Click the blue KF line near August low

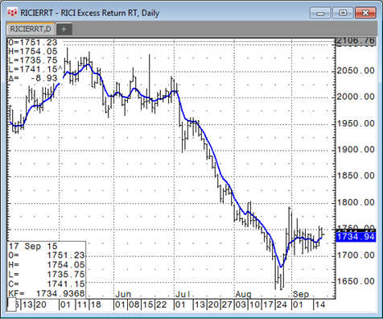click(281, 266)
